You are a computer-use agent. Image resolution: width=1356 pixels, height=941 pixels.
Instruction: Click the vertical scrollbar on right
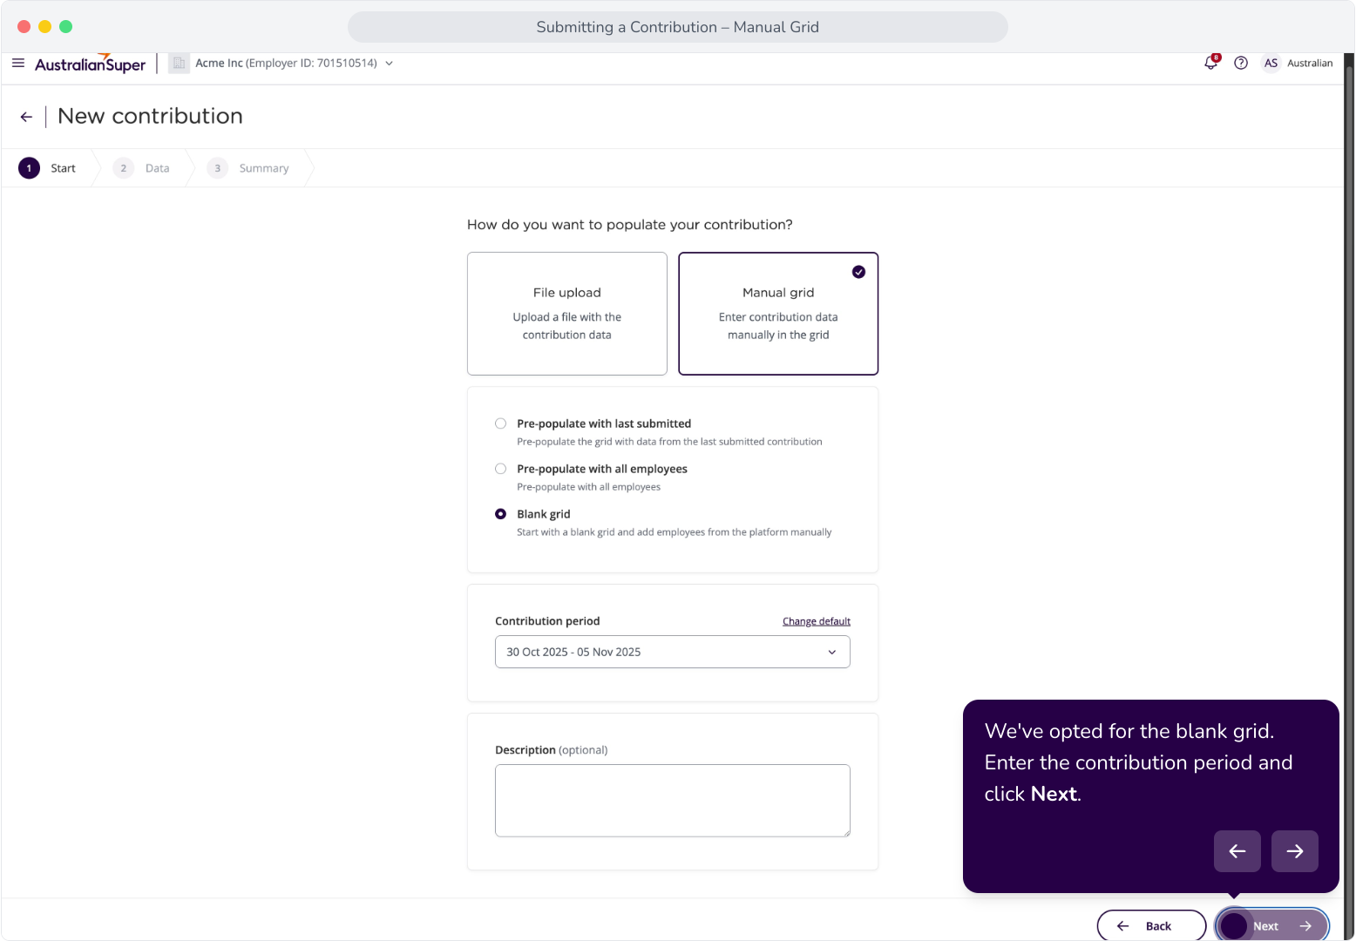coord(1349,497)
